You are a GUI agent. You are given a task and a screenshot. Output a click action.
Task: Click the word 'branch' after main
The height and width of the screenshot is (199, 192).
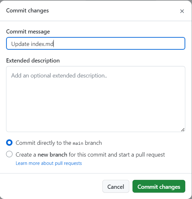pyautogui.click(x=93, y=143)
